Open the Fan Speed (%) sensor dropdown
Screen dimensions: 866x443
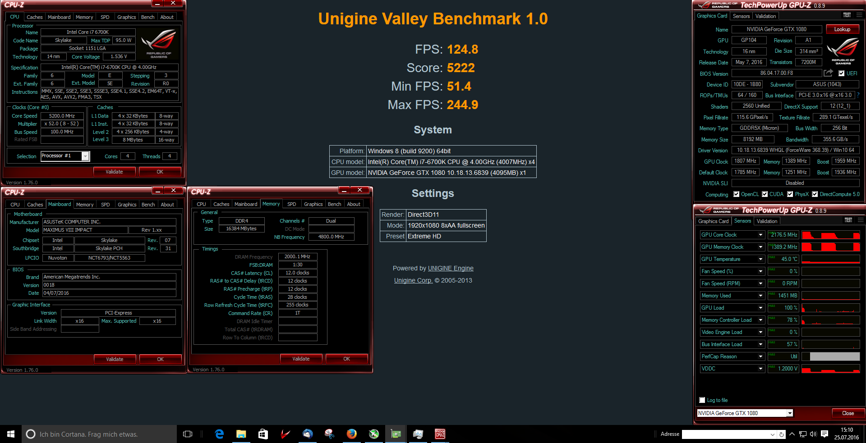[760, 271]
